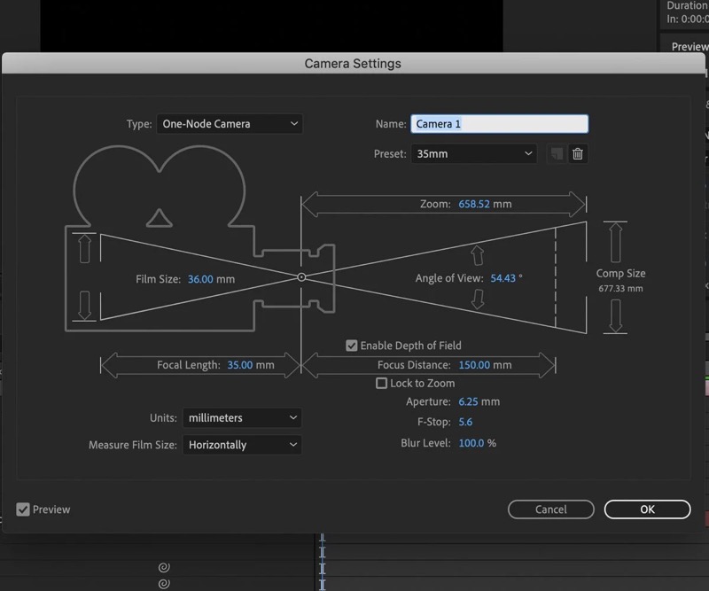The width and height of the screenshot is (709, 591).
Task: Open the Measure Film Size dropdown
Action: 242,445
